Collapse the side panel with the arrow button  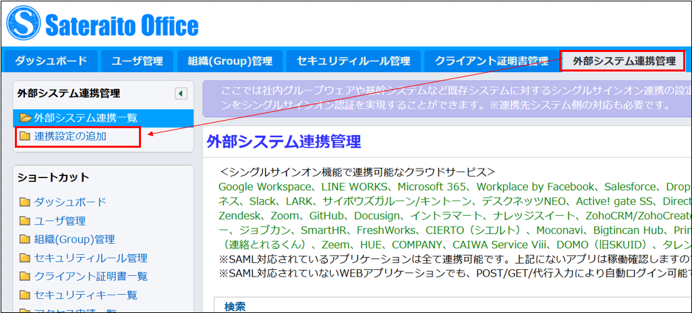coord(181,94)
